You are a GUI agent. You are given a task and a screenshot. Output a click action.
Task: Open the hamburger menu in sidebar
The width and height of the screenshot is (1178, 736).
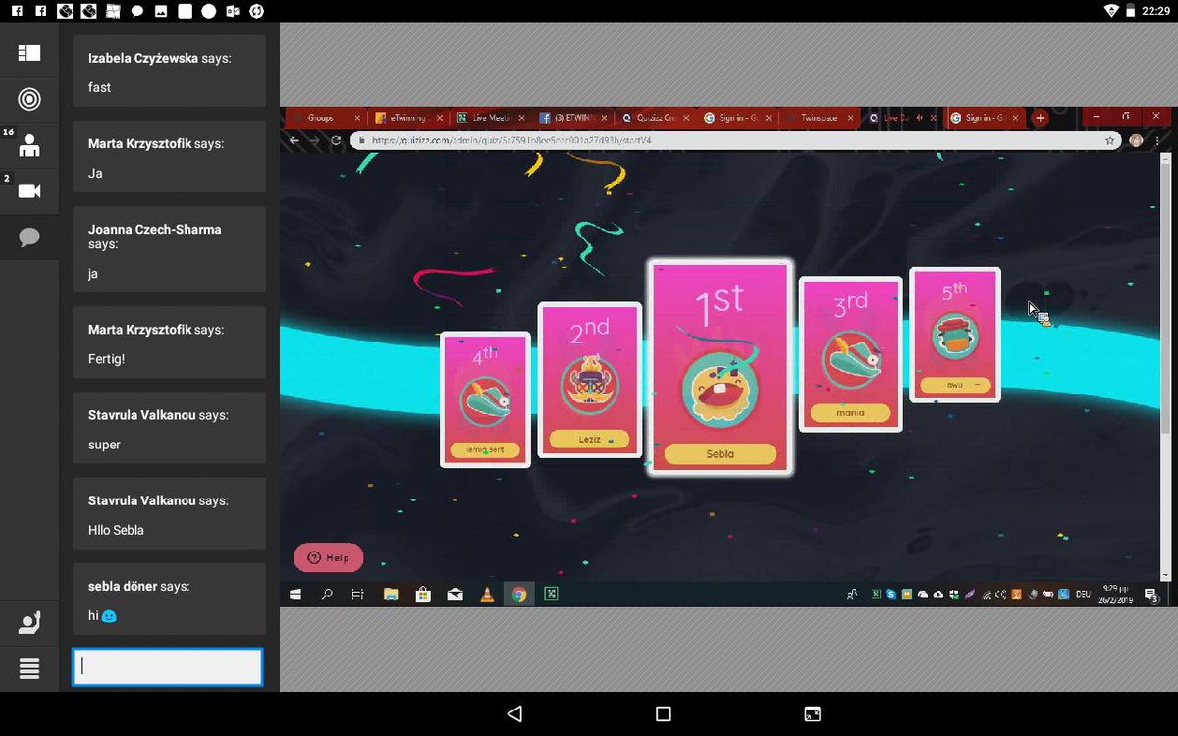(29, 669)
